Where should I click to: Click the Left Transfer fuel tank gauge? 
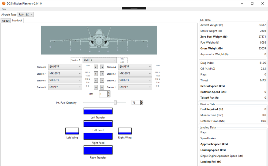pyautogui.click(x=98, y=111)
